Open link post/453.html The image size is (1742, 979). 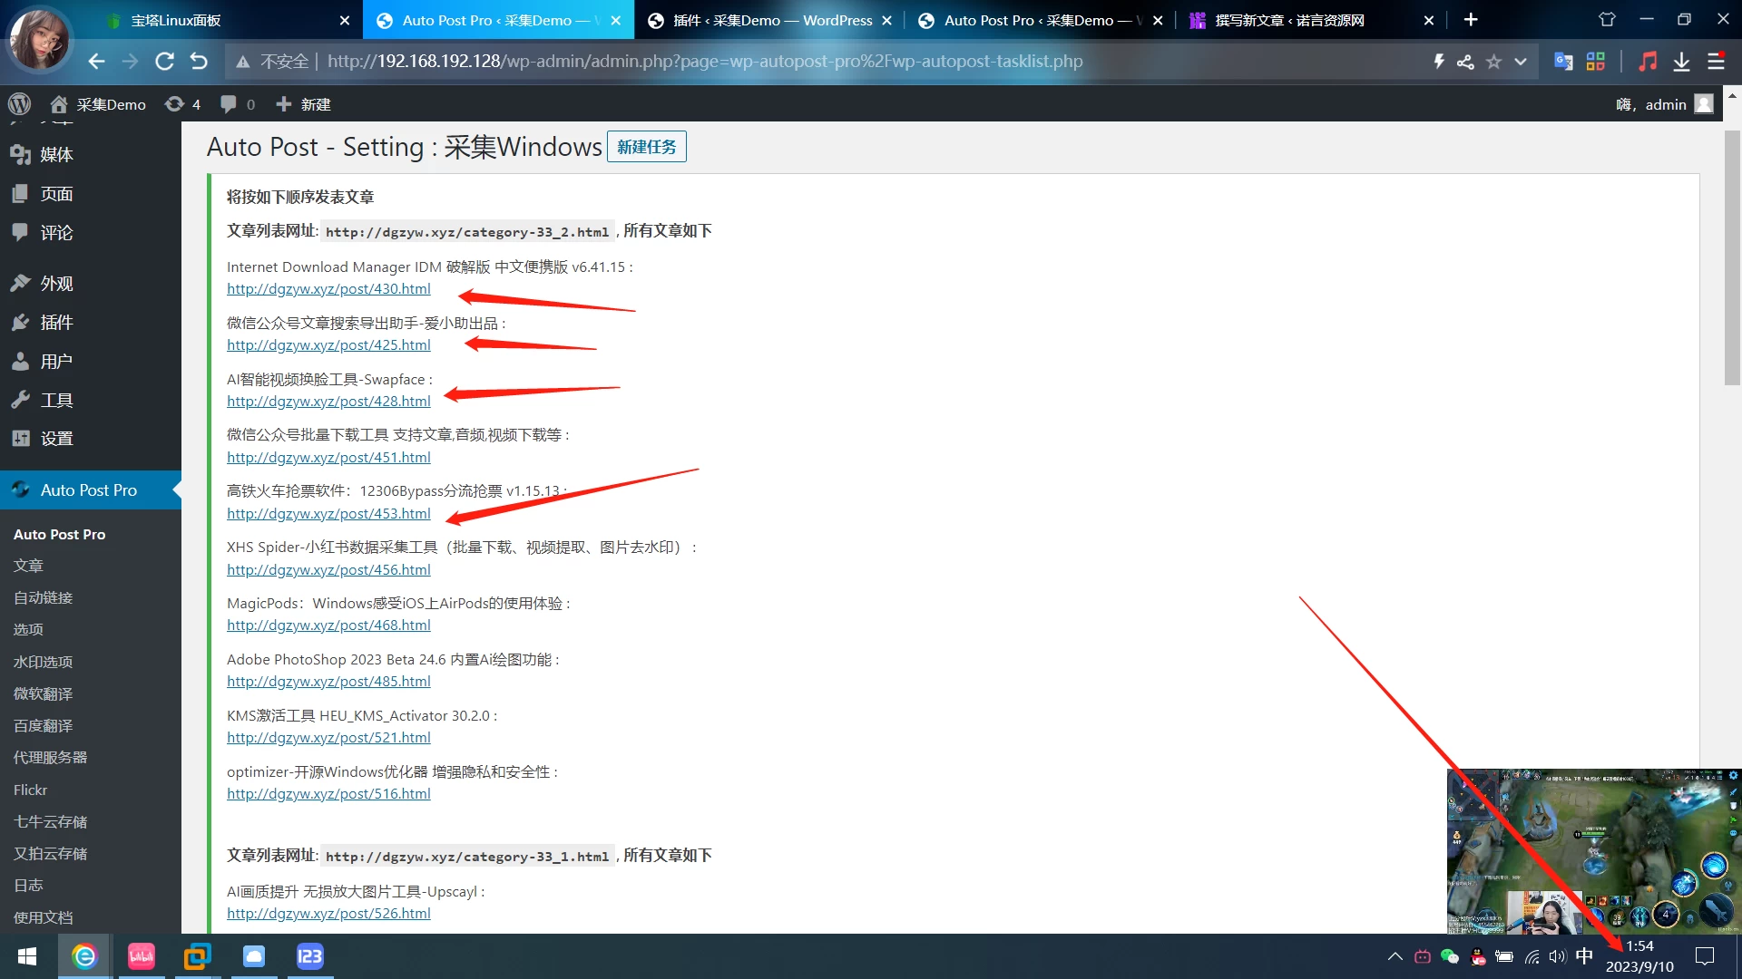pyautogui.click(x=328, y=514)
